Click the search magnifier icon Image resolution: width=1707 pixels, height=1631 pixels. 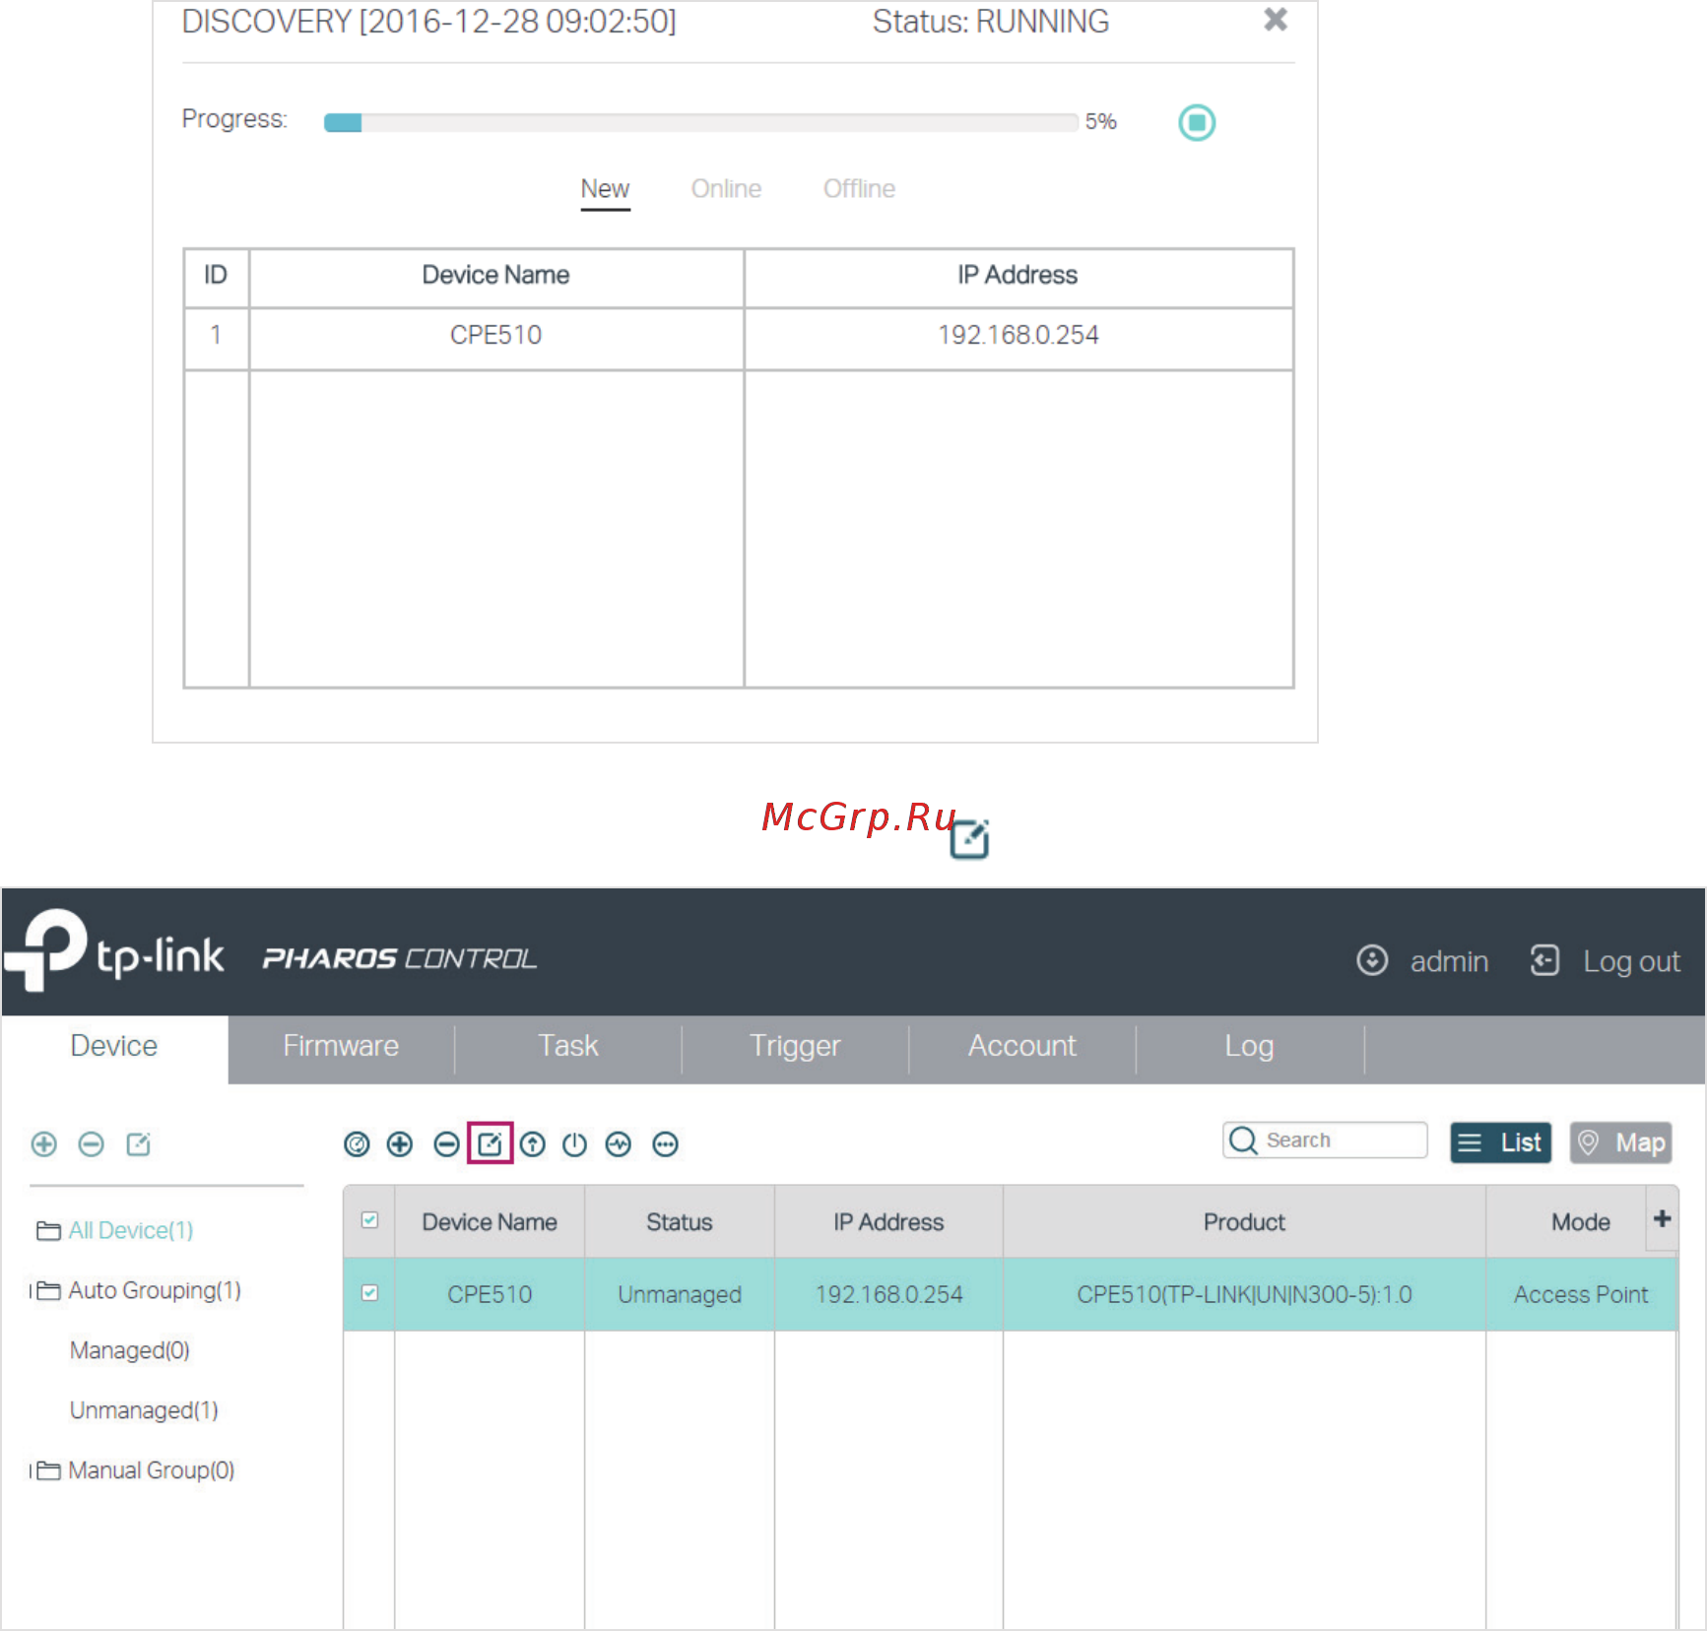click(1243, 1141)
